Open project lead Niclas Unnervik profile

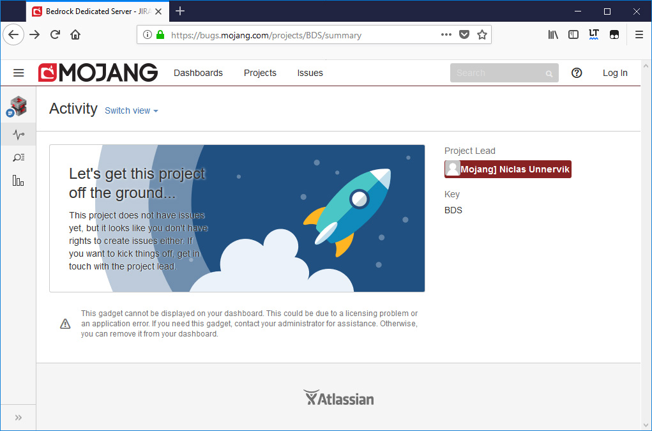(x=508, y=169)
